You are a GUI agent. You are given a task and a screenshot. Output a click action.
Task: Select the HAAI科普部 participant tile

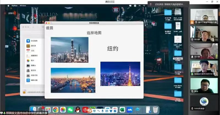204,103
